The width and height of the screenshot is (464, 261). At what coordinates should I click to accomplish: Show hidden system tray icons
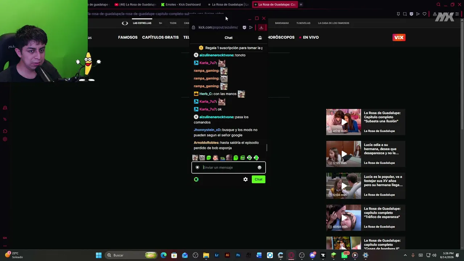405,255
